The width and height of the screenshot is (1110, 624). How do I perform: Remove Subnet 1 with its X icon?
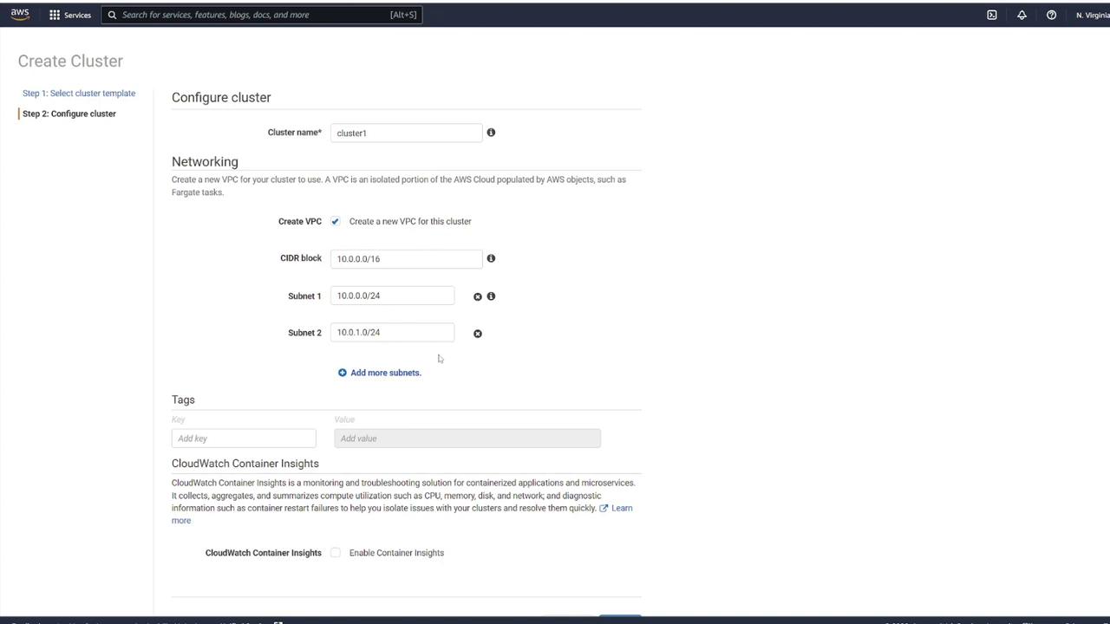477,296
